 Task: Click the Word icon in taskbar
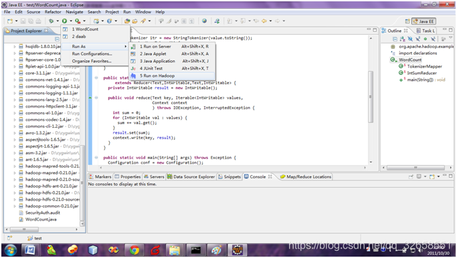(x=30, y=250)
